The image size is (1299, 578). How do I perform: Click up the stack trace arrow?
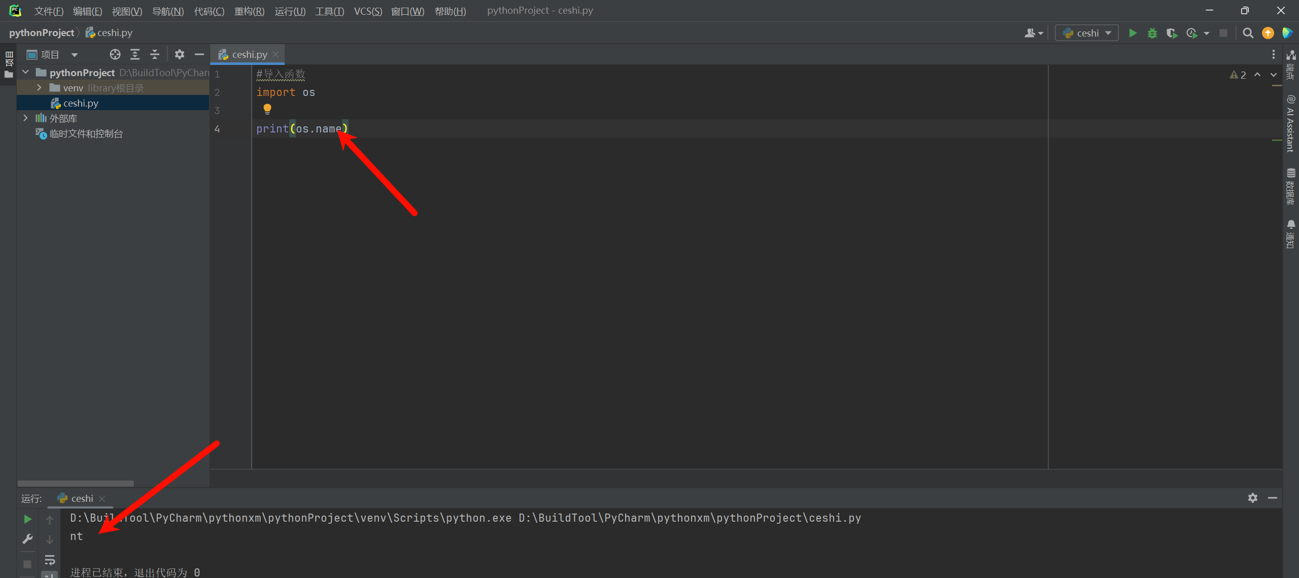[x=50, y=519]
